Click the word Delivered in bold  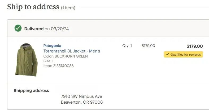(34, 29)
